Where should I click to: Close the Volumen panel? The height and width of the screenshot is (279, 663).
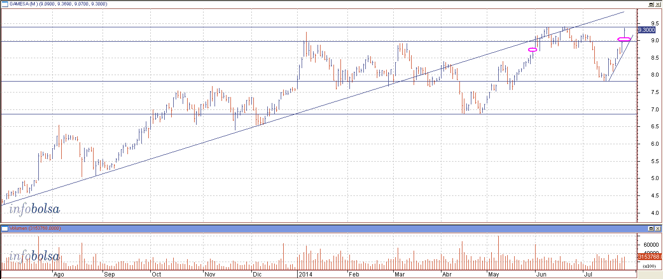pyautogui.click(x=658, y=228)
